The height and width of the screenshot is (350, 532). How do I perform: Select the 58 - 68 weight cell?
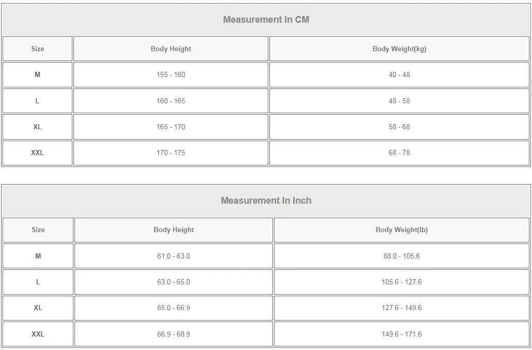click(x=399, y=127)
